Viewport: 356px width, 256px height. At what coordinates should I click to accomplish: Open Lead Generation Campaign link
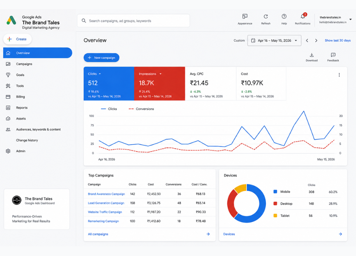coord(106,203)
